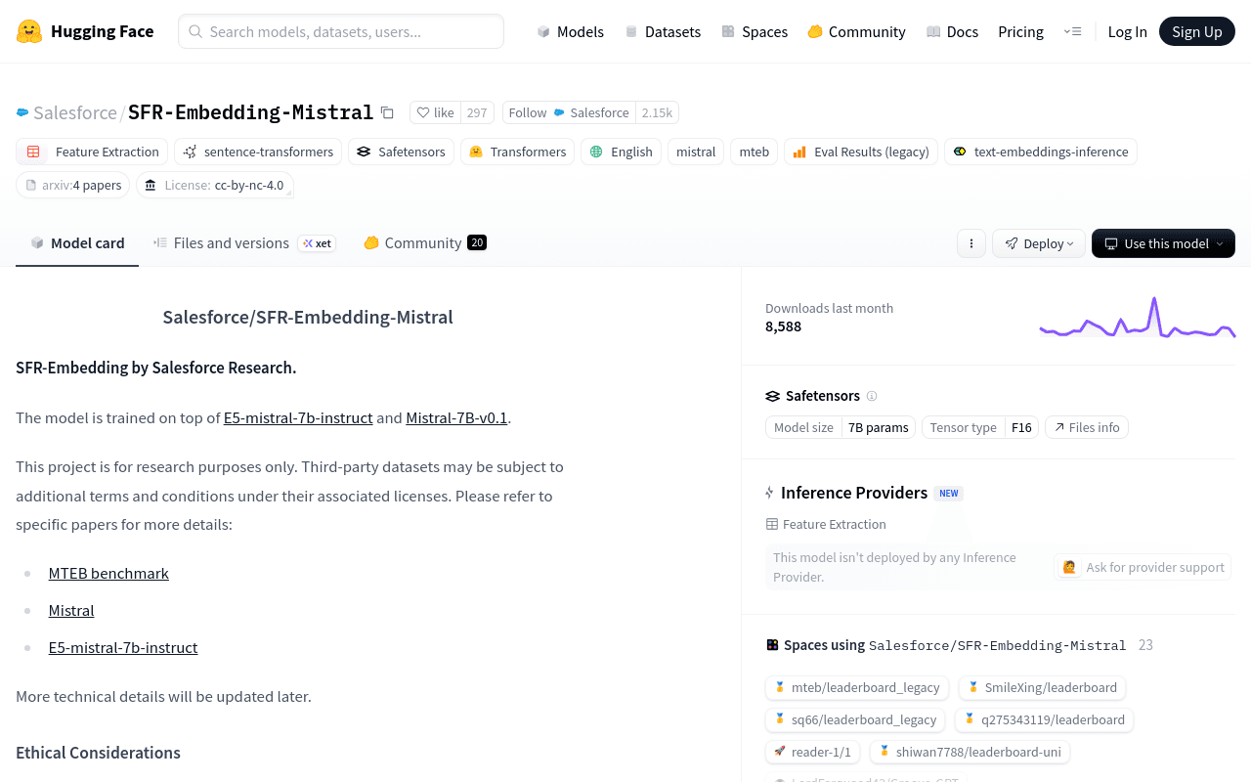The width and height of the screenshot is (1251, 782).
Task: Open the E5-mistral-7b-instruct bullet link
Action: point(123,647)
